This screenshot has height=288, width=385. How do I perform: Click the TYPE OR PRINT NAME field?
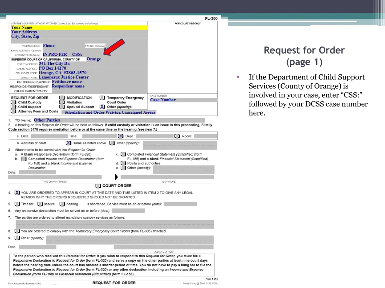[55, 177]
